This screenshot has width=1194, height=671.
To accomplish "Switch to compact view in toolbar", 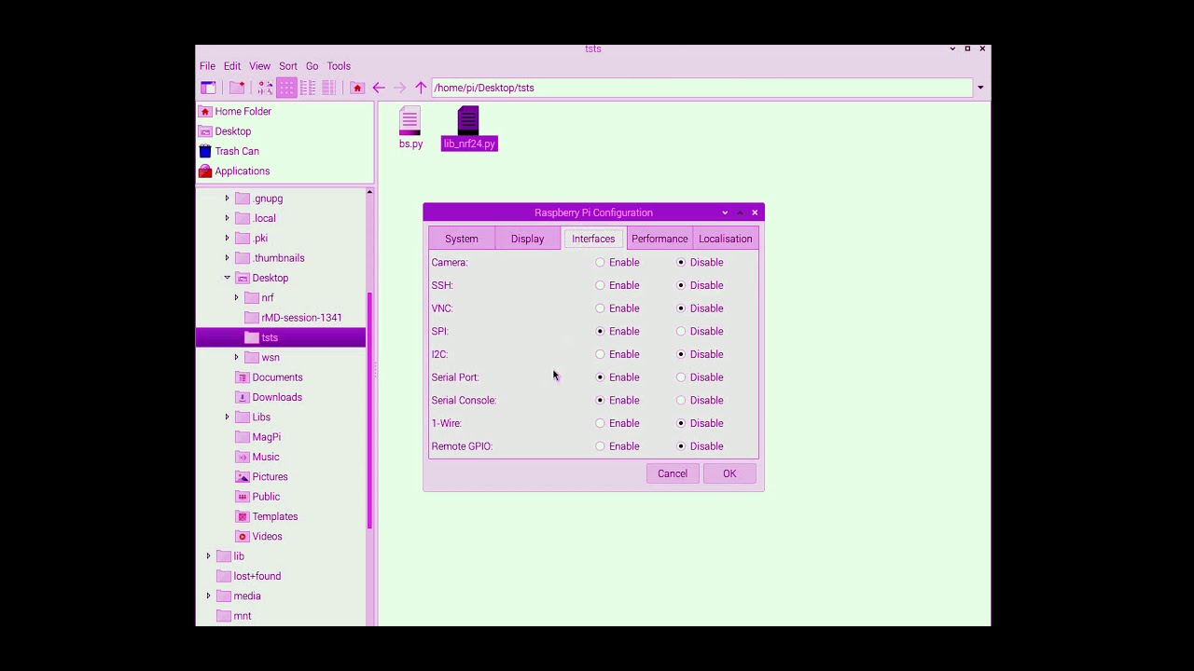I will click(307, 88).
